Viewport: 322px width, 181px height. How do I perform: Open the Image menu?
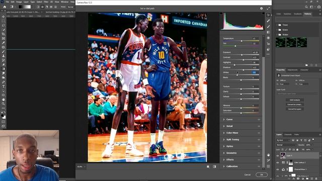pyautogui.click(x=19, y=2)
